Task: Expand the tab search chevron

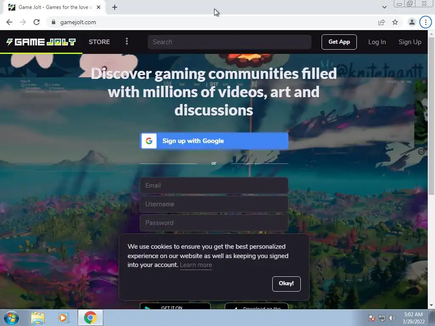Action: coord(384,7)
